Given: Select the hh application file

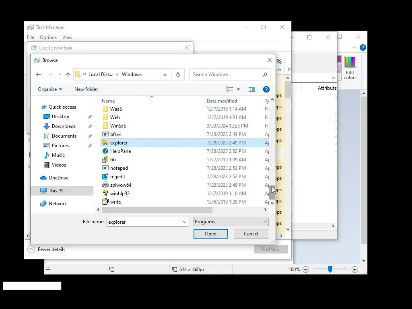Looking at the screenshot, I should coord(185,159).
